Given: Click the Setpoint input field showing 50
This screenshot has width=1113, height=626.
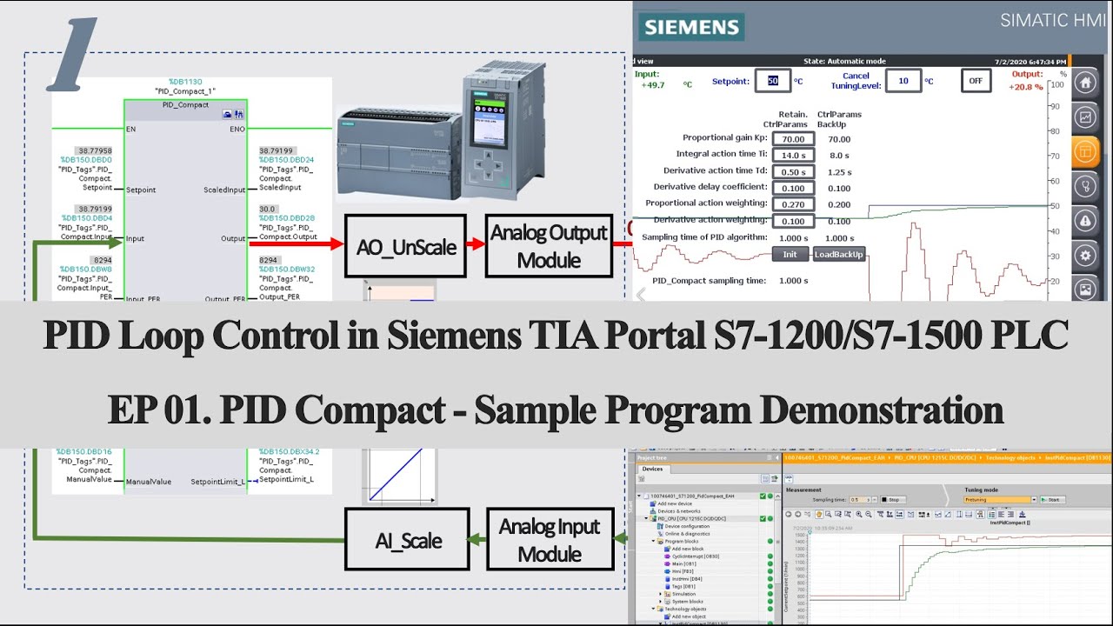Looking at the screenshot, I should click(x=773, y=81).
